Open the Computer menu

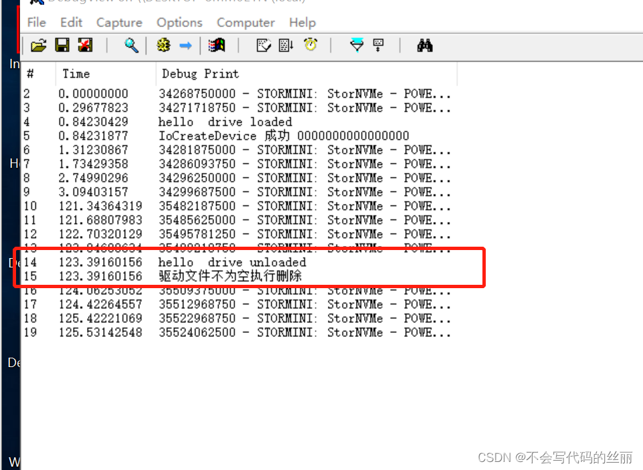coord(246,22)
